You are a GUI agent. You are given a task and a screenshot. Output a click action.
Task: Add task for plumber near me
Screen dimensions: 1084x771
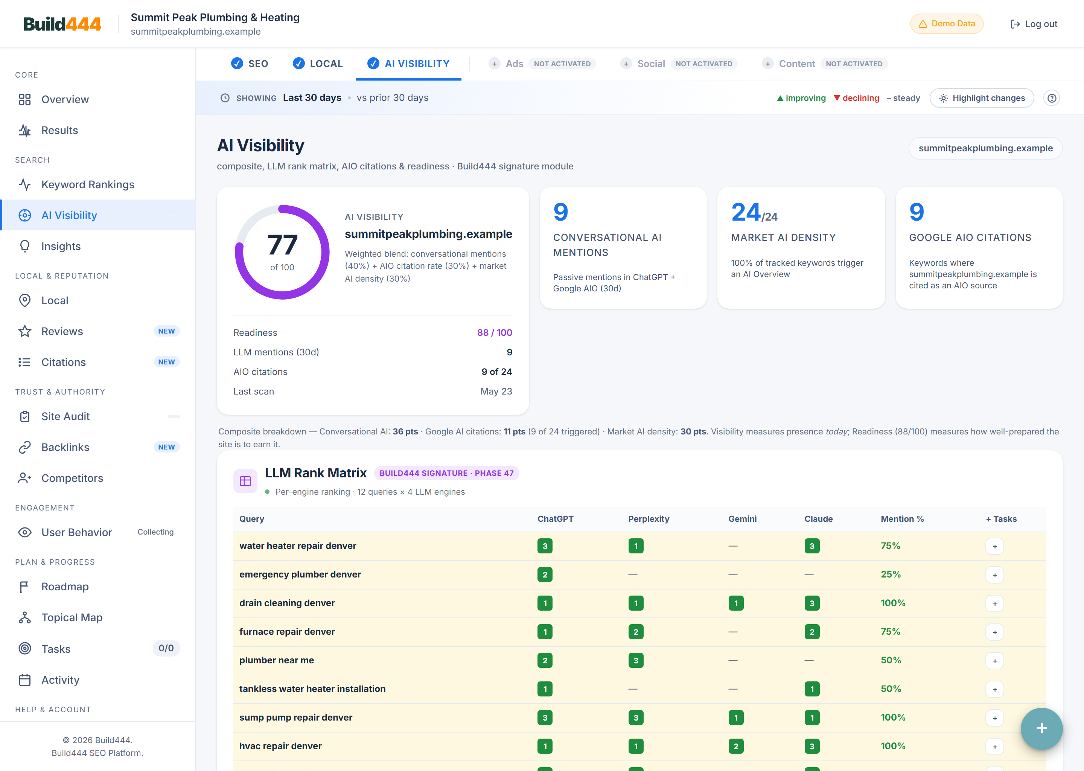coord(994,661)
